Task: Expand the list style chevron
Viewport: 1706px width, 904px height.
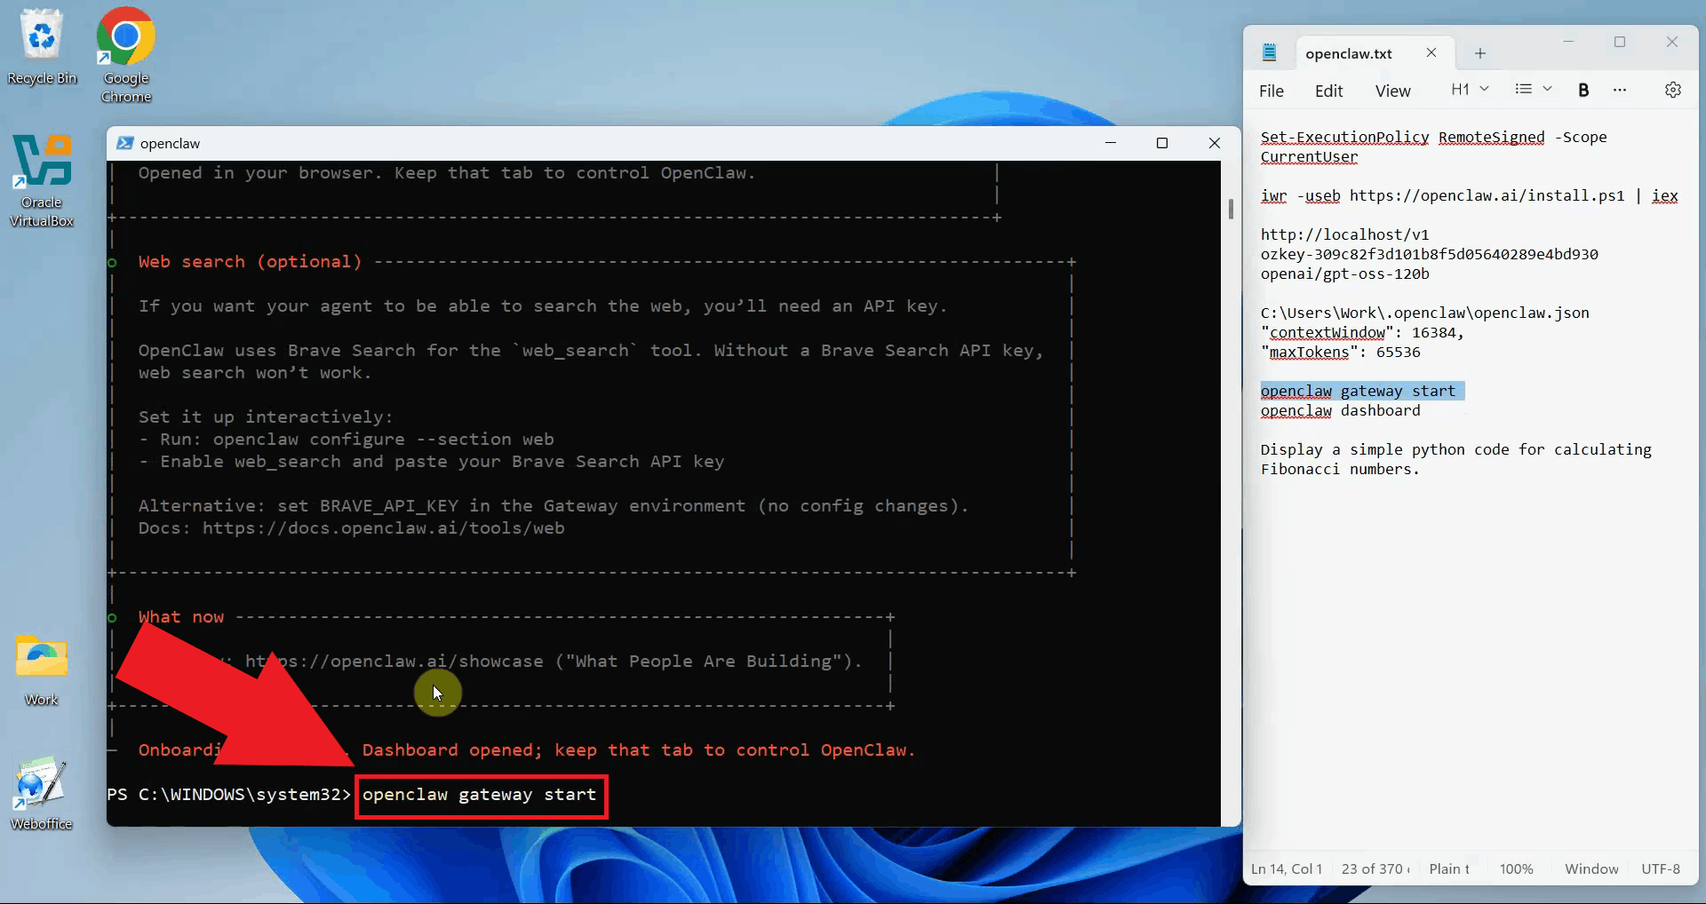Action: click(1546, 89)
